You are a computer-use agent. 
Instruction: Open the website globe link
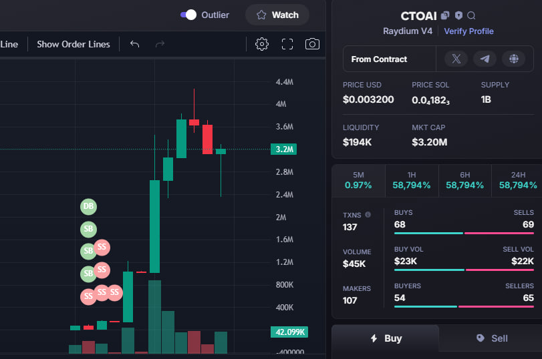pyautogui.click(x=514, y=59)
